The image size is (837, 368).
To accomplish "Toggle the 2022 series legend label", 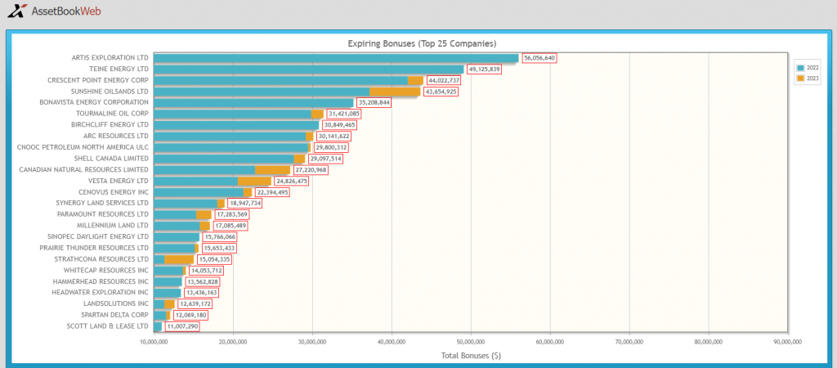I will 812,68.
